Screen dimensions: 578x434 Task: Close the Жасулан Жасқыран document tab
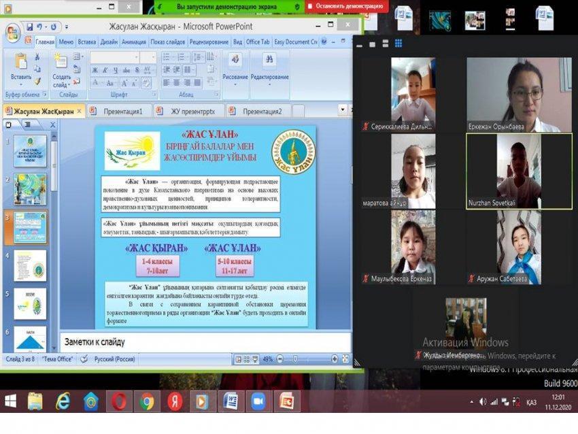point(80,111)
